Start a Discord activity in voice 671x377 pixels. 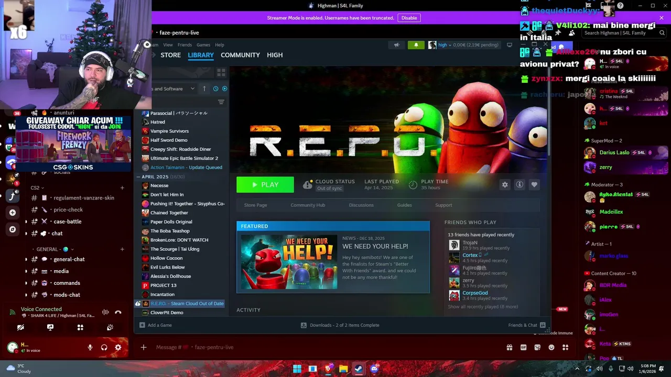(x=80, y=327)
